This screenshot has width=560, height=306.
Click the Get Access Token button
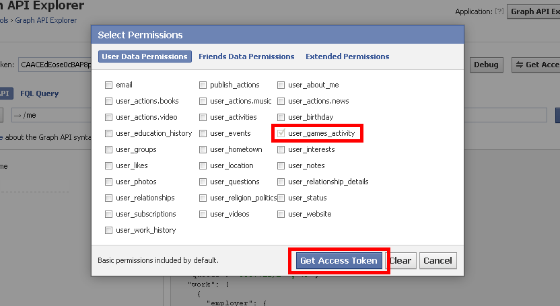(x=339, y=261)
